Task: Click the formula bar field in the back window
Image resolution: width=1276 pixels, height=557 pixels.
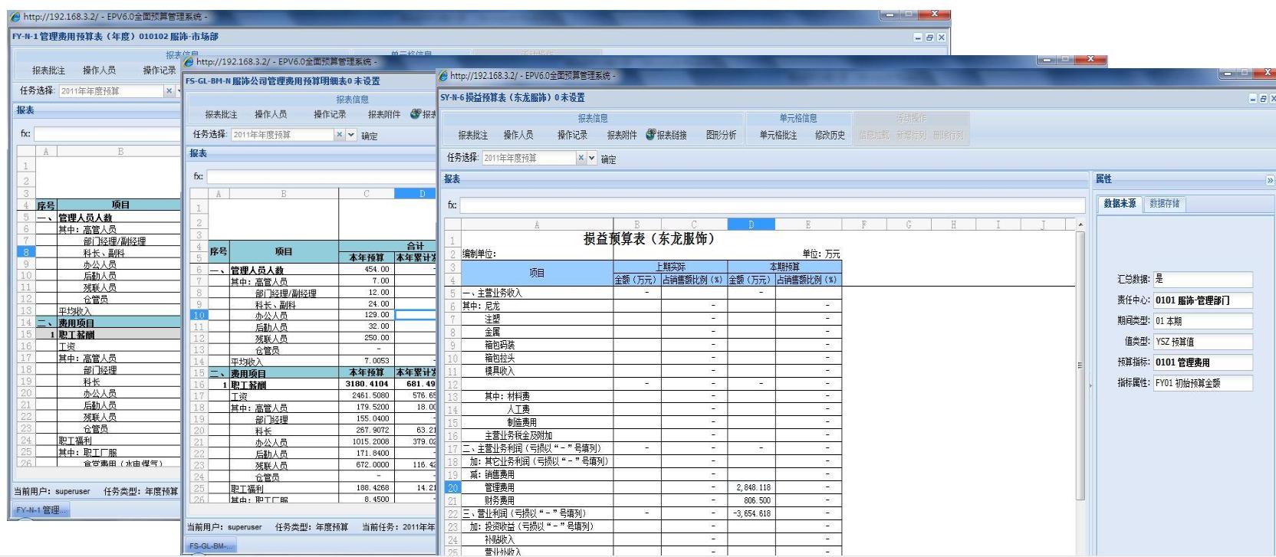Action: tap(107, 133)
